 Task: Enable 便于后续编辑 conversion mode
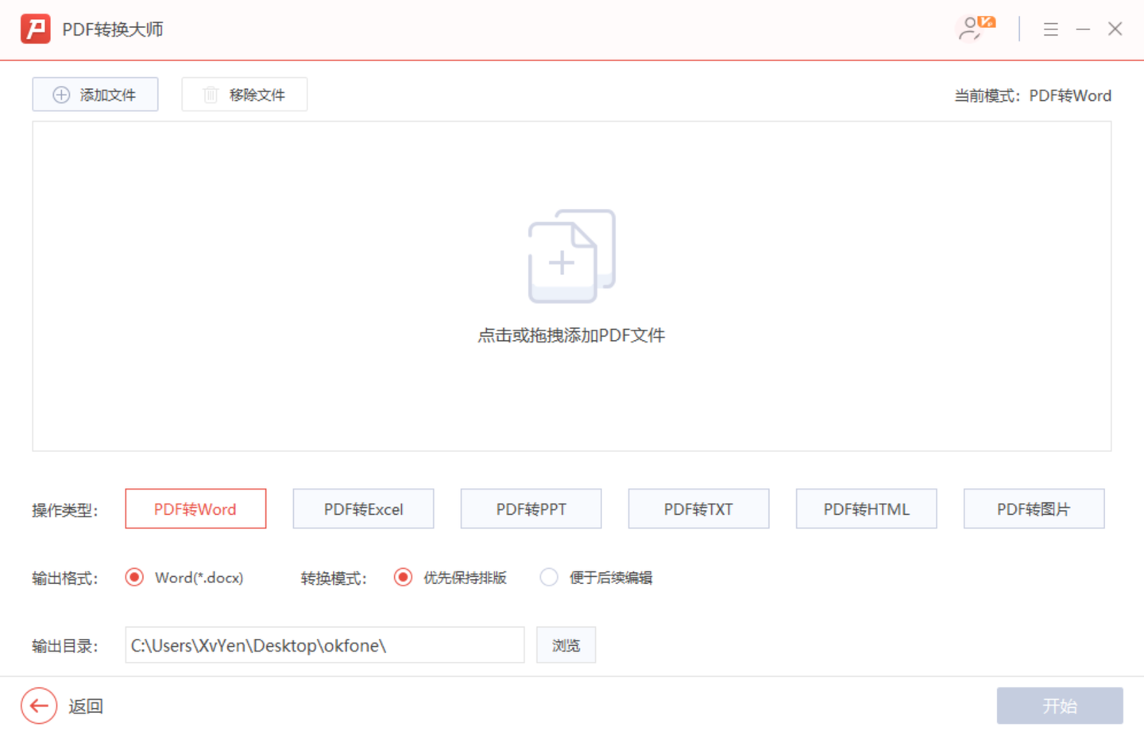549,578
